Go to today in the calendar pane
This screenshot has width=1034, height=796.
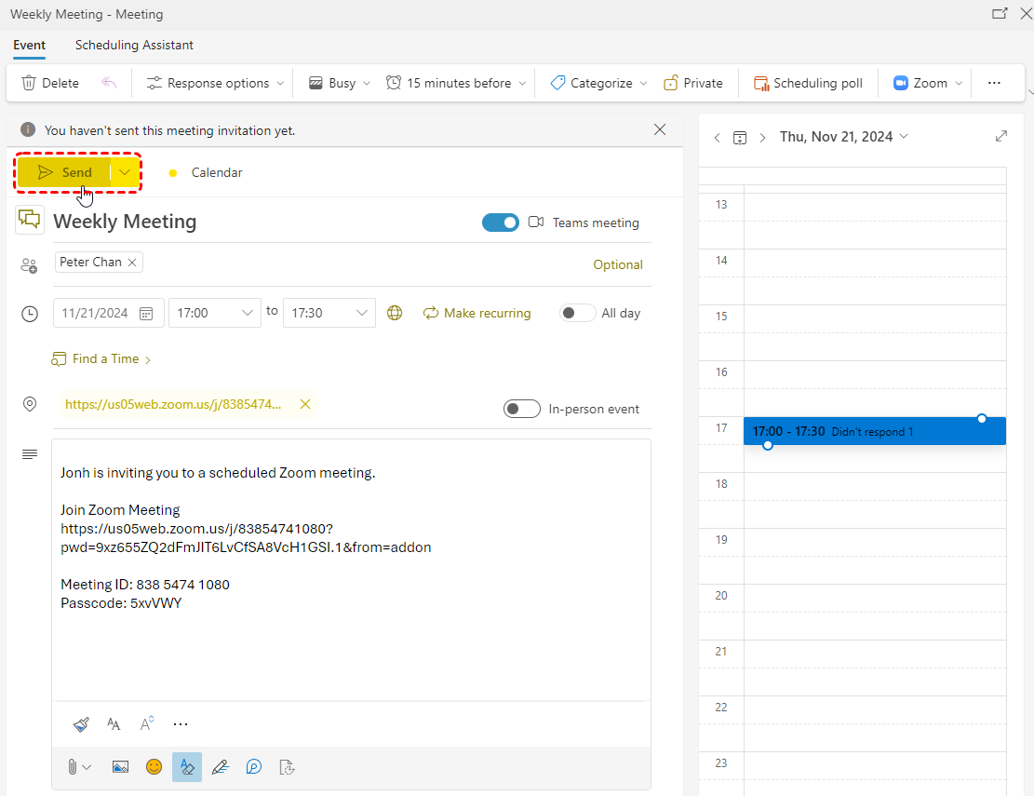(740, 137)
